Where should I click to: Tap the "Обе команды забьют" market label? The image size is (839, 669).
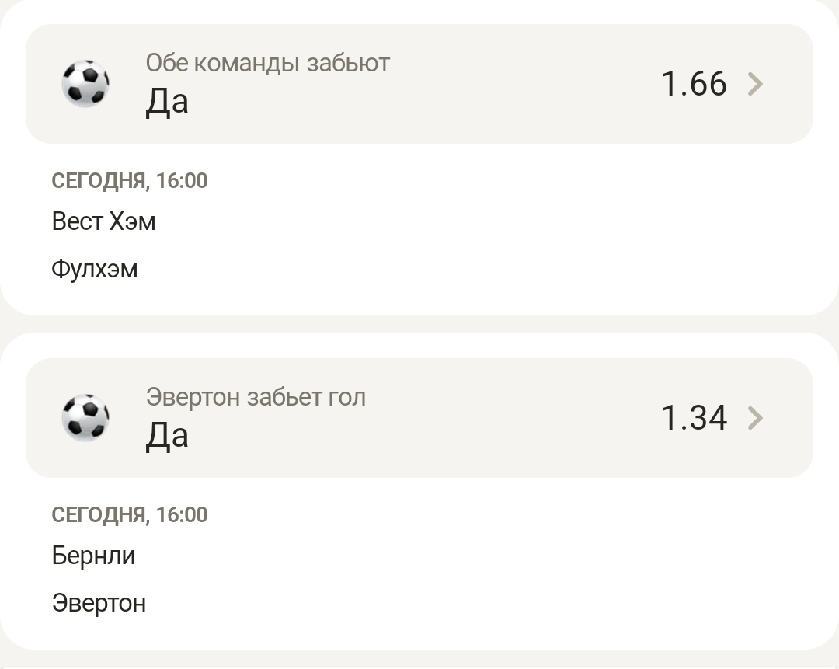point(268,63)
